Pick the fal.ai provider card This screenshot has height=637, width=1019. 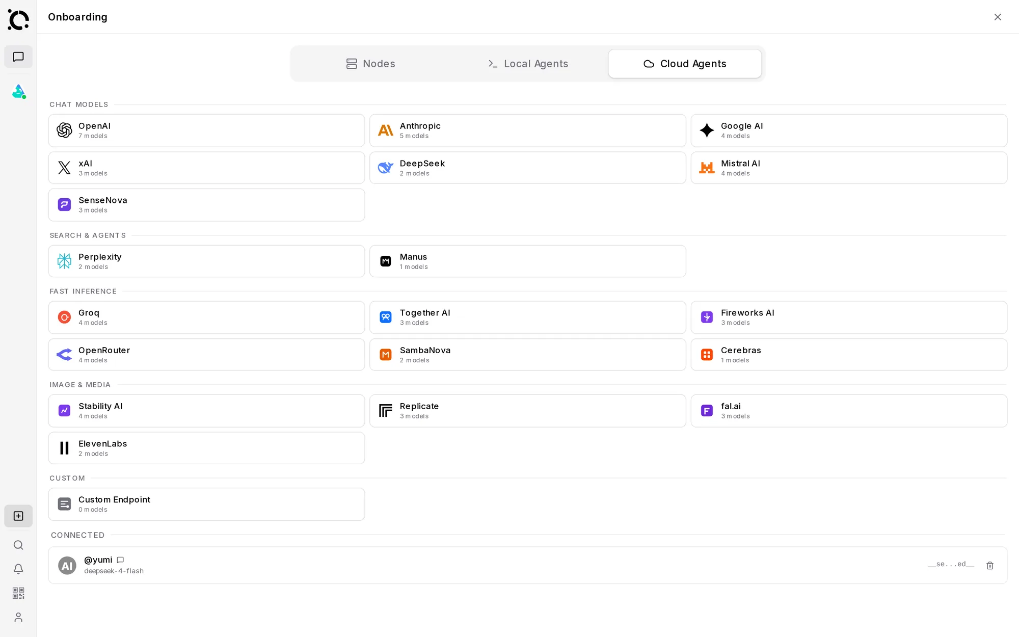tap(849, 411)
